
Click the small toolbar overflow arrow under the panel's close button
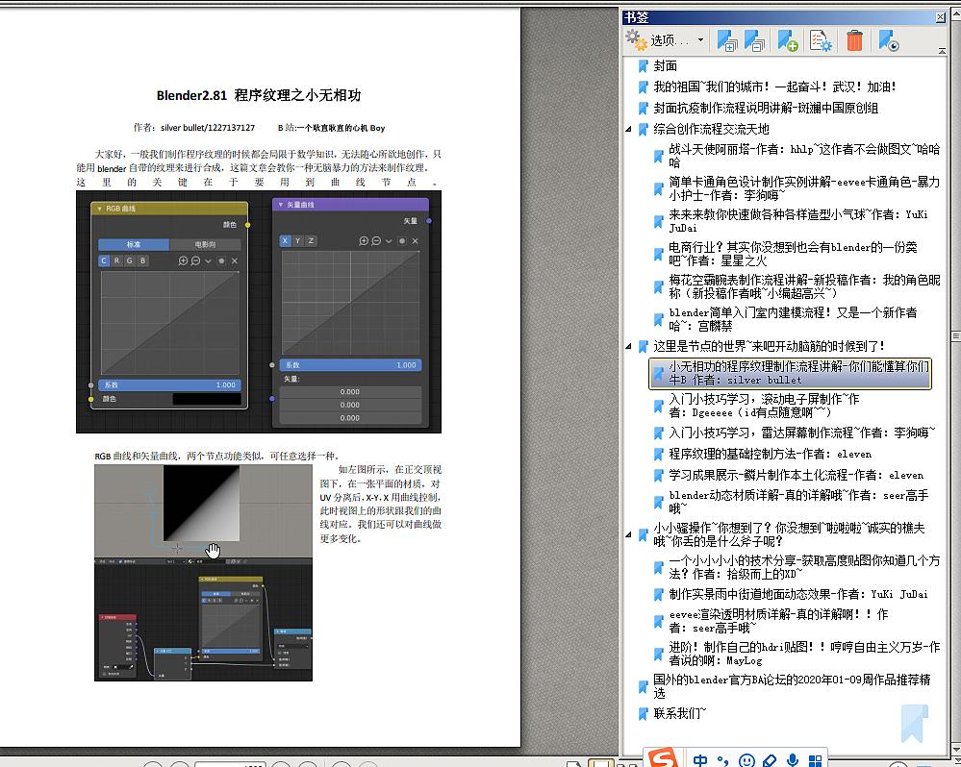pos(942,51)
